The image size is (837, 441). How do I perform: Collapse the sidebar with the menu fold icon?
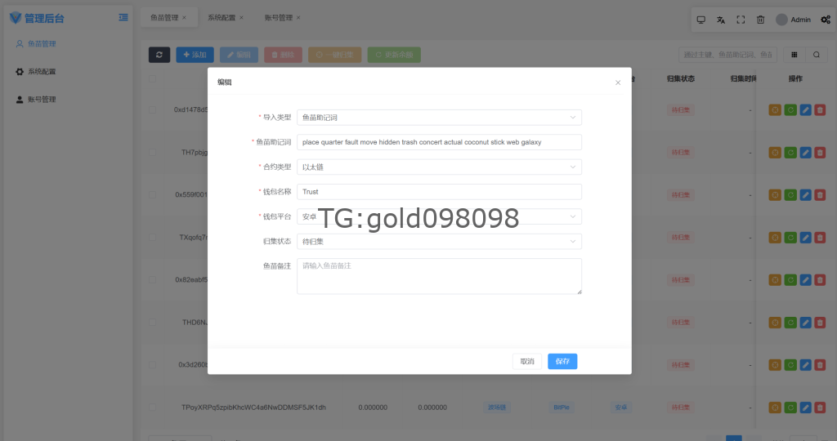click(x=123, y=17)
